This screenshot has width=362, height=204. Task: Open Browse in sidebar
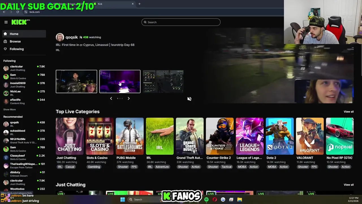(x=24, y=41)
